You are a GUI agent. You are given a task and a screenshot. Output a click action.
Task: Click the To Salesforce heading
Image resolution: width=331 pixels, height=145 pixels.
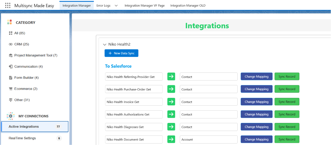point(118,66)
